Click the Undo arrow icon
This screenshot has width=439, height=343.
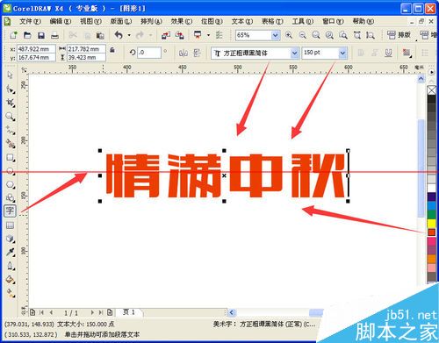click(x=119, y=35)
